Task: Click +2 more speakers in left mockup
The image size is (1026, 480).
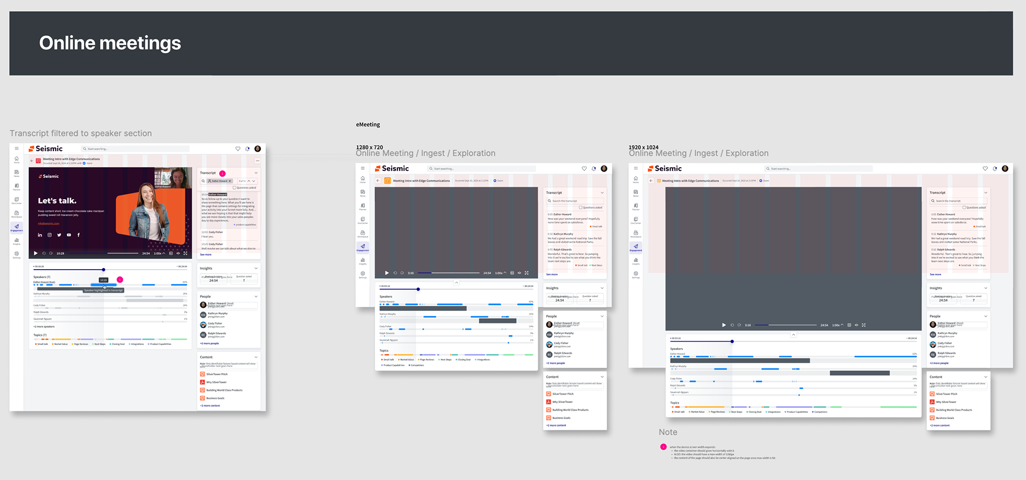Action: (44, 326)
